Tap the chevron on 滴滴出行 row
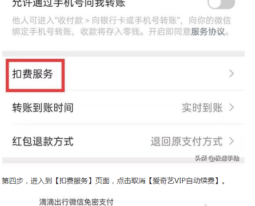Screen dimensions: 255x206 point(206,205)
